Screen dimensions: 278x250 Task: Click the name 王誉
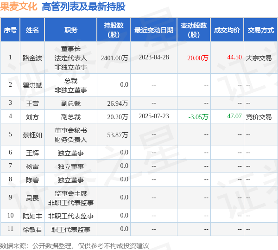(32, 103)
